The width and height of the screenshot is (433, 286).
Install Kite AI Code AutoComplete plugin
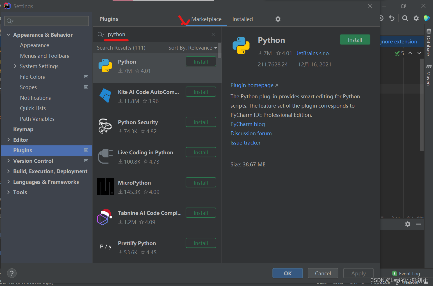pyautogui.click(x=201, y=92)
